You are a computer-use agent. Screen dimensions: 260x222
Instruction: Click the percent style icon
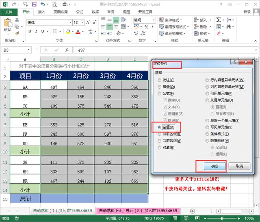(146, 27)
